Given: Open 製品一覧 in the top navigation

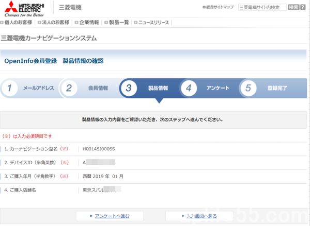Looking at the screenshot, I should tap(118, 23).
